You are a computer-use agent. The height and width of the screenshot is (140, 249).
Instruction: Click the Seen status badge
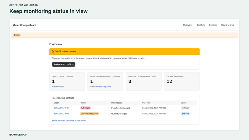185,114
